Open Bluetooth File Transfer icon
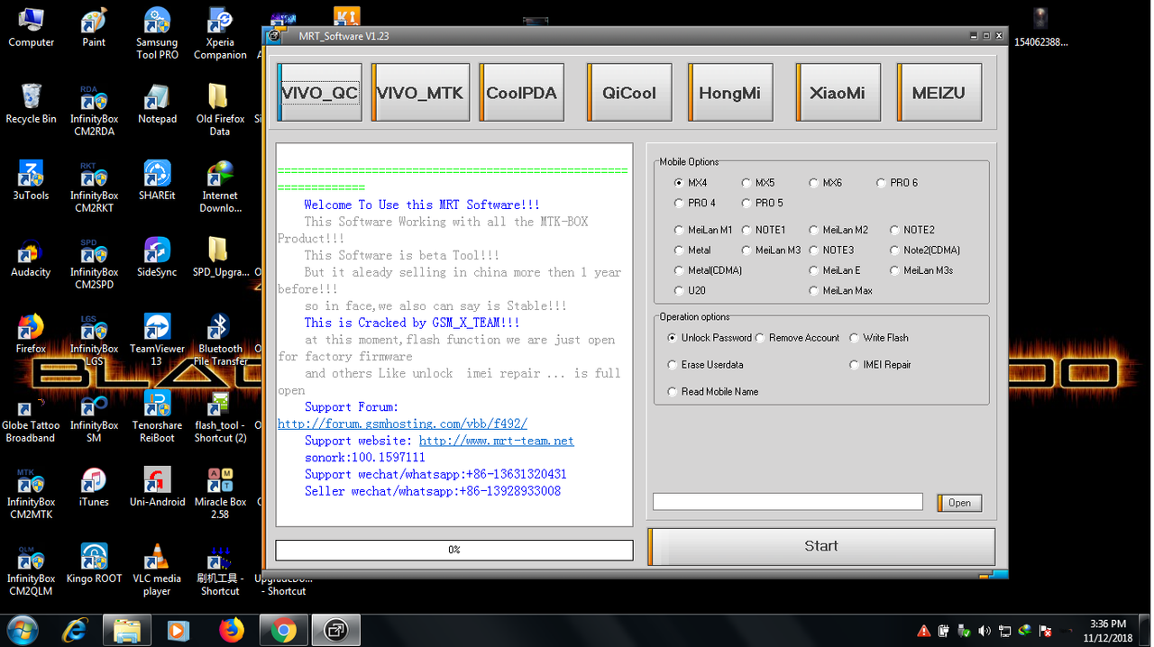Image resolution: width=1154 pixels, height=647 pixels. pyautogui.click(x=220, y=340)
